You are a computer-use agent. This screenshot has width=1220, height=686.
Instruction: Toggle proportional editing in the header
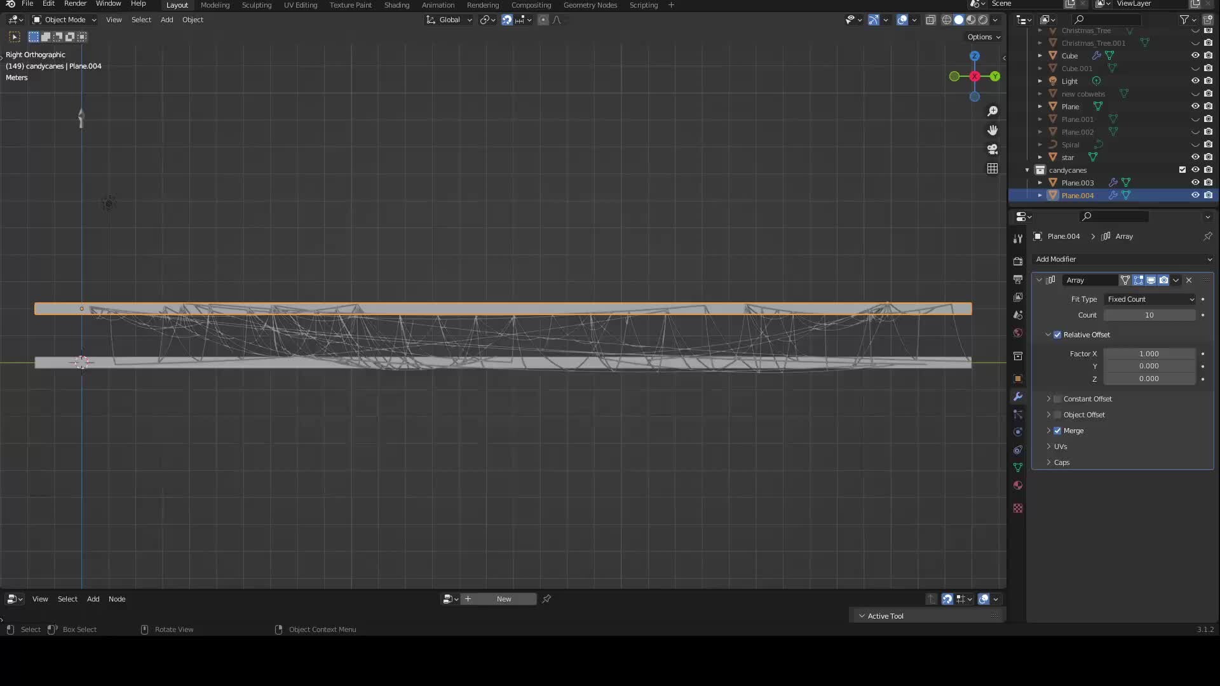click(x=543, y=20)
